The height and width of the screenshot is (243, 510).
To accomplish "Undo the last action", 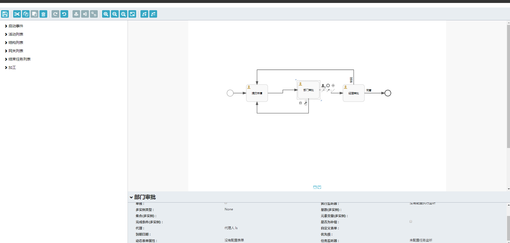I will 64,14.
